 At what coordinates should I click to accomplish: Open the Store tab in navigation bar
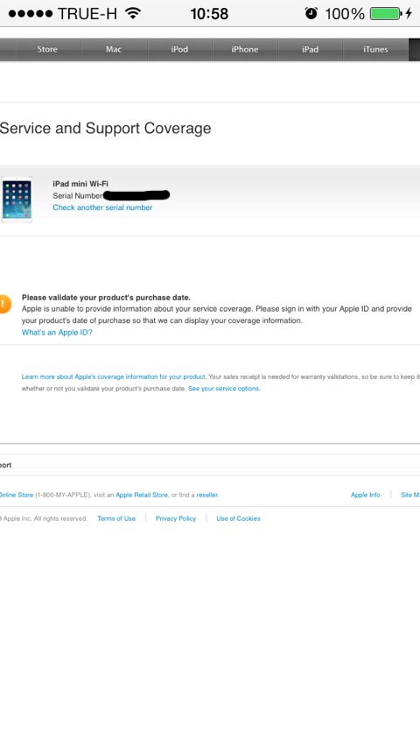pos(47,50)
